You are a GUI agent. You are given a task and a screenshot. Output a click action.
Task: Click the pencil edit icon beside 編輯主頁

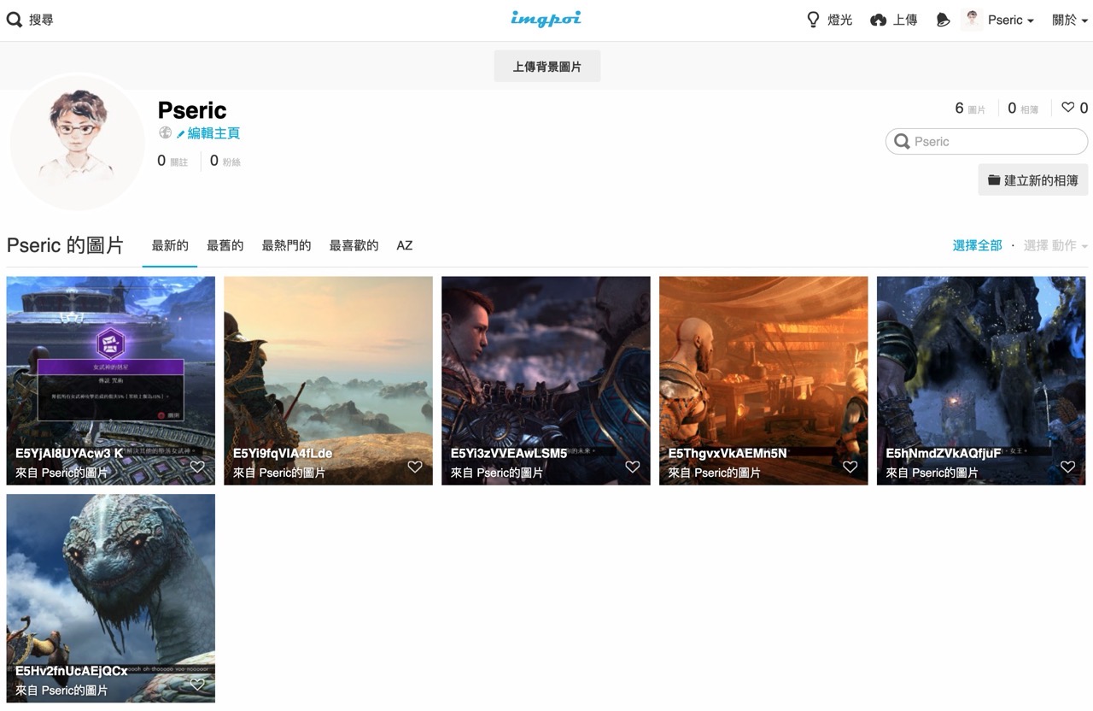(181, 134)
